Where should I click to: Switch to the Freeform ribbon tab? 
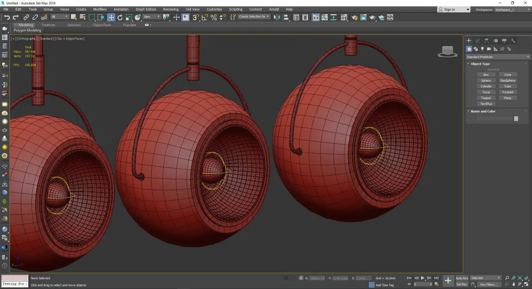tap(48, 25)
